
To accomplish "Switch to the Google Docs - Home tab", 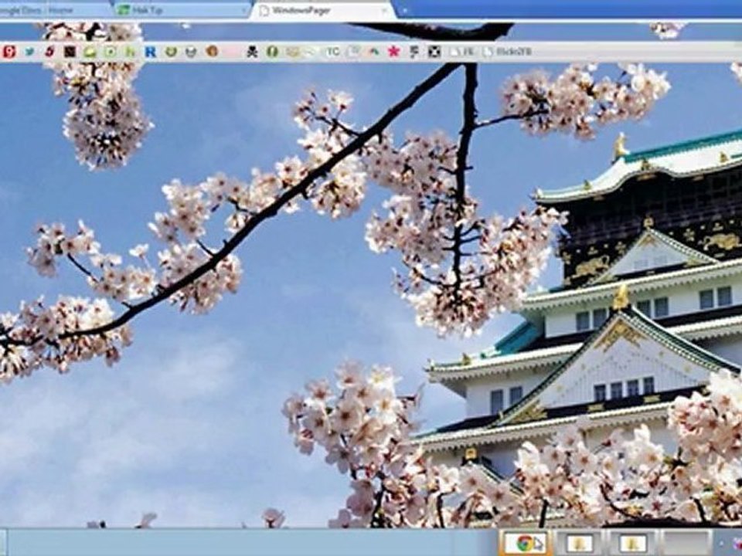I will (x=54, y=10).
